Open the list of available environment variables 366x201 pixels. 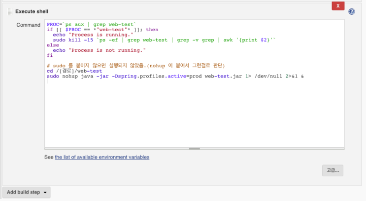[102, 157]
